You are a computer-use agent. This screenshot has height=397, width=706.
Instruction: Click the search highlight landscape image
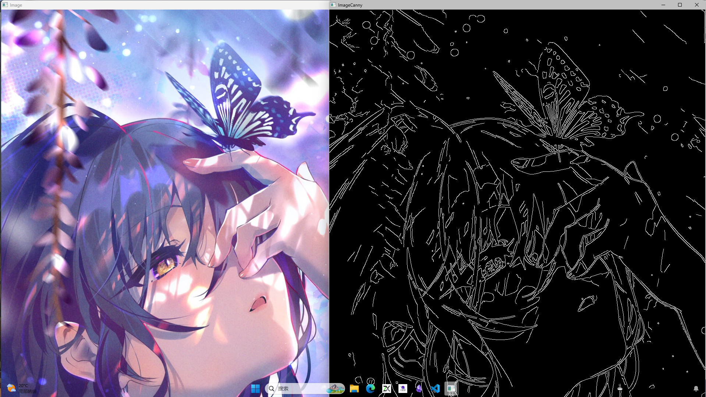(x=335, y=389)
